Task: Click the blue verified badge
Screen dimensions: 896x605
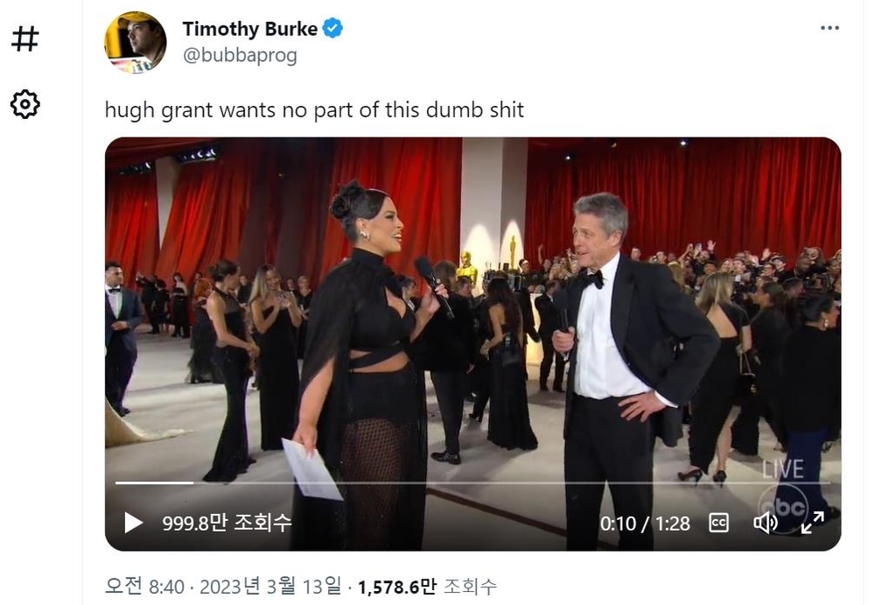Action: (x=332, y=28)
